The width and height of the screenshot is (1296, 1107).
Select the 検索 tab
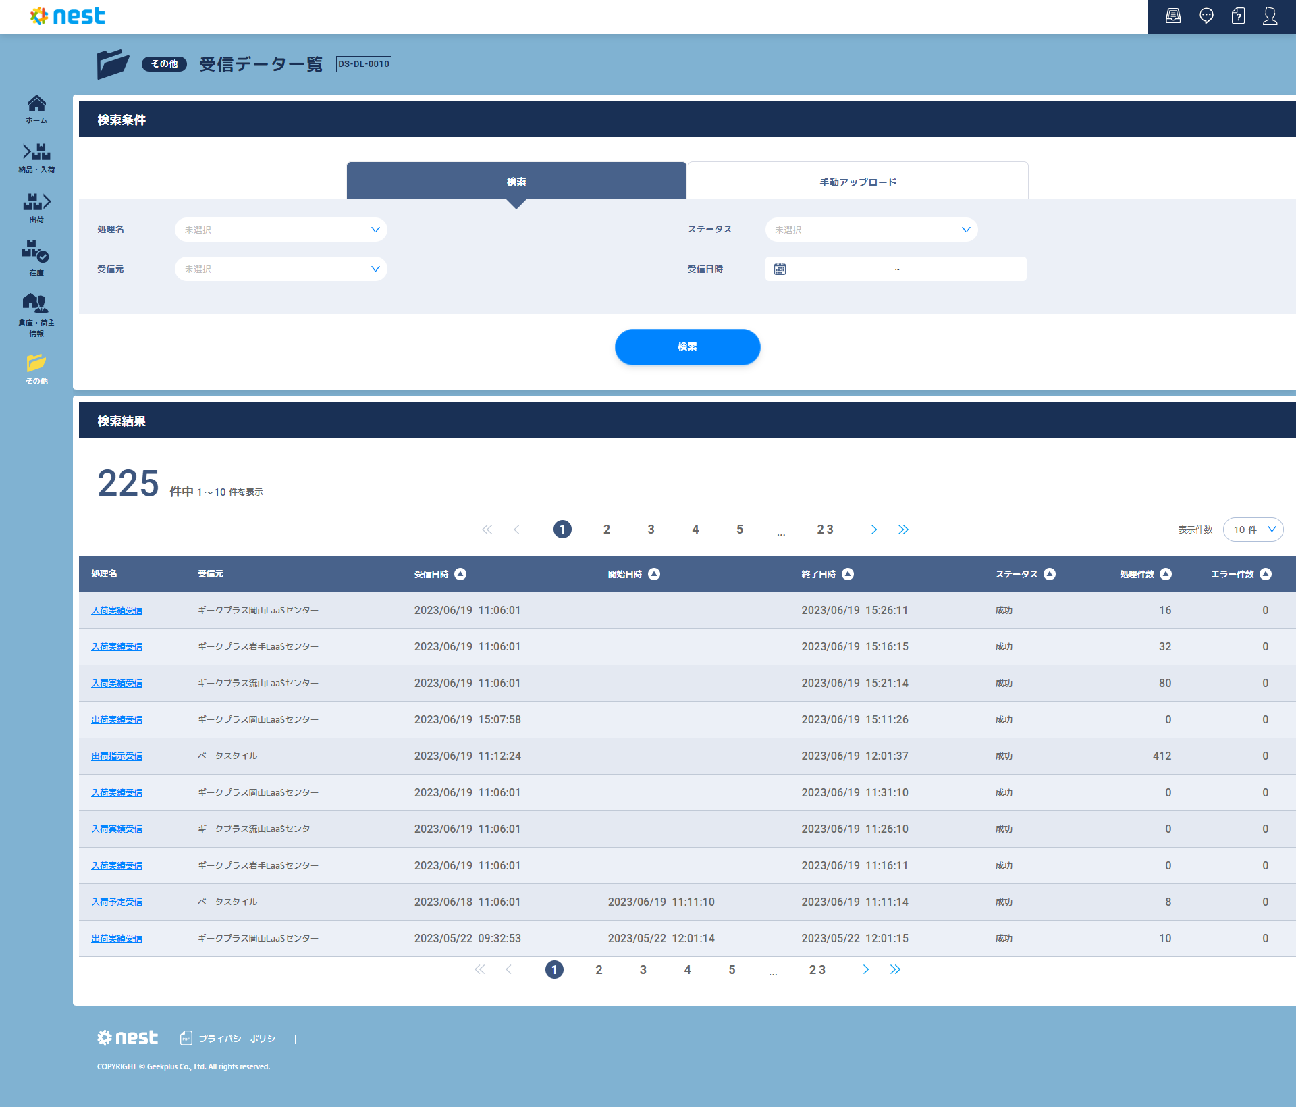click(x=516, y=182)
